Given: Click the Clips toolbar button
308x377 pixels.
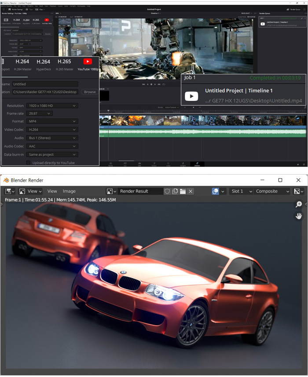Looking at the screenshot, I should (x=40, y=9).
